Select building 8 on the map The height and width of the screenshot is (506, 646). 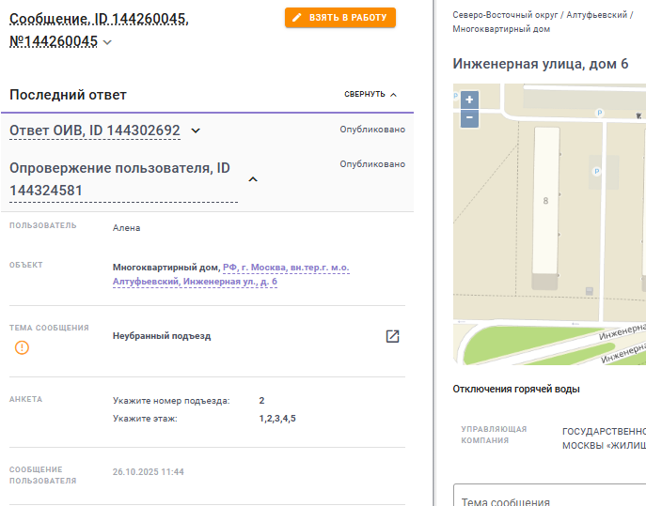point(546,201)
